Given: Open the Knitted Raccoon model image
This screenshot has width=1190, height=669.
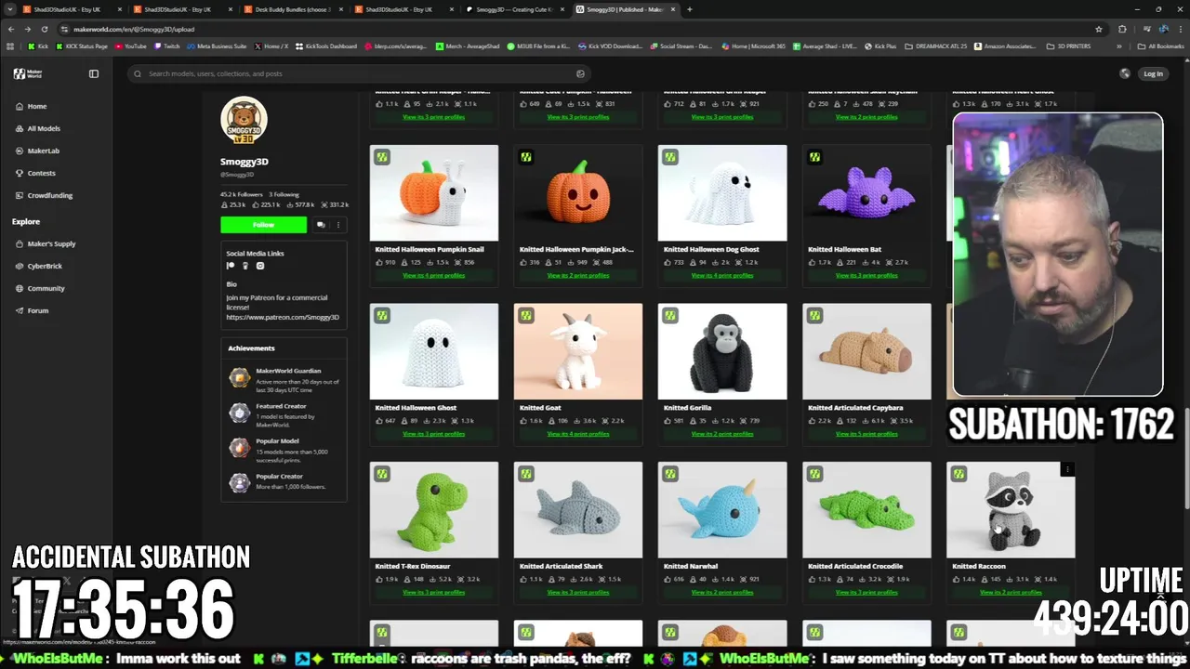Looking at the screenshot, I should pyautogui.click(x=1011, y=510).
